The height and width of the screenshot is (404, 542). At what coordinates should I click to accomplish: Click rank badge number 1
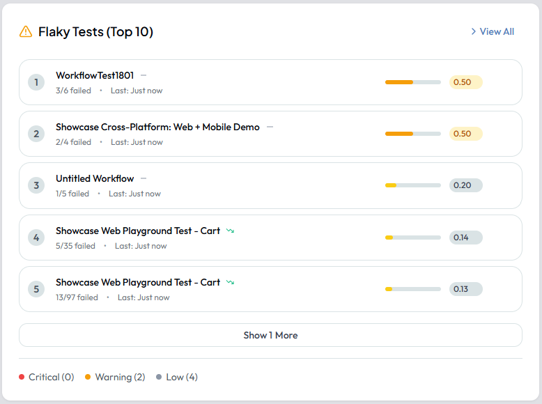pyautogui.click(x=36, y=82)
